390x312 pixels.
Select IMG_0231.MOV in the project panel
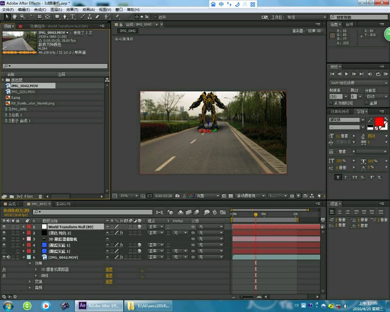pos(23,92)
